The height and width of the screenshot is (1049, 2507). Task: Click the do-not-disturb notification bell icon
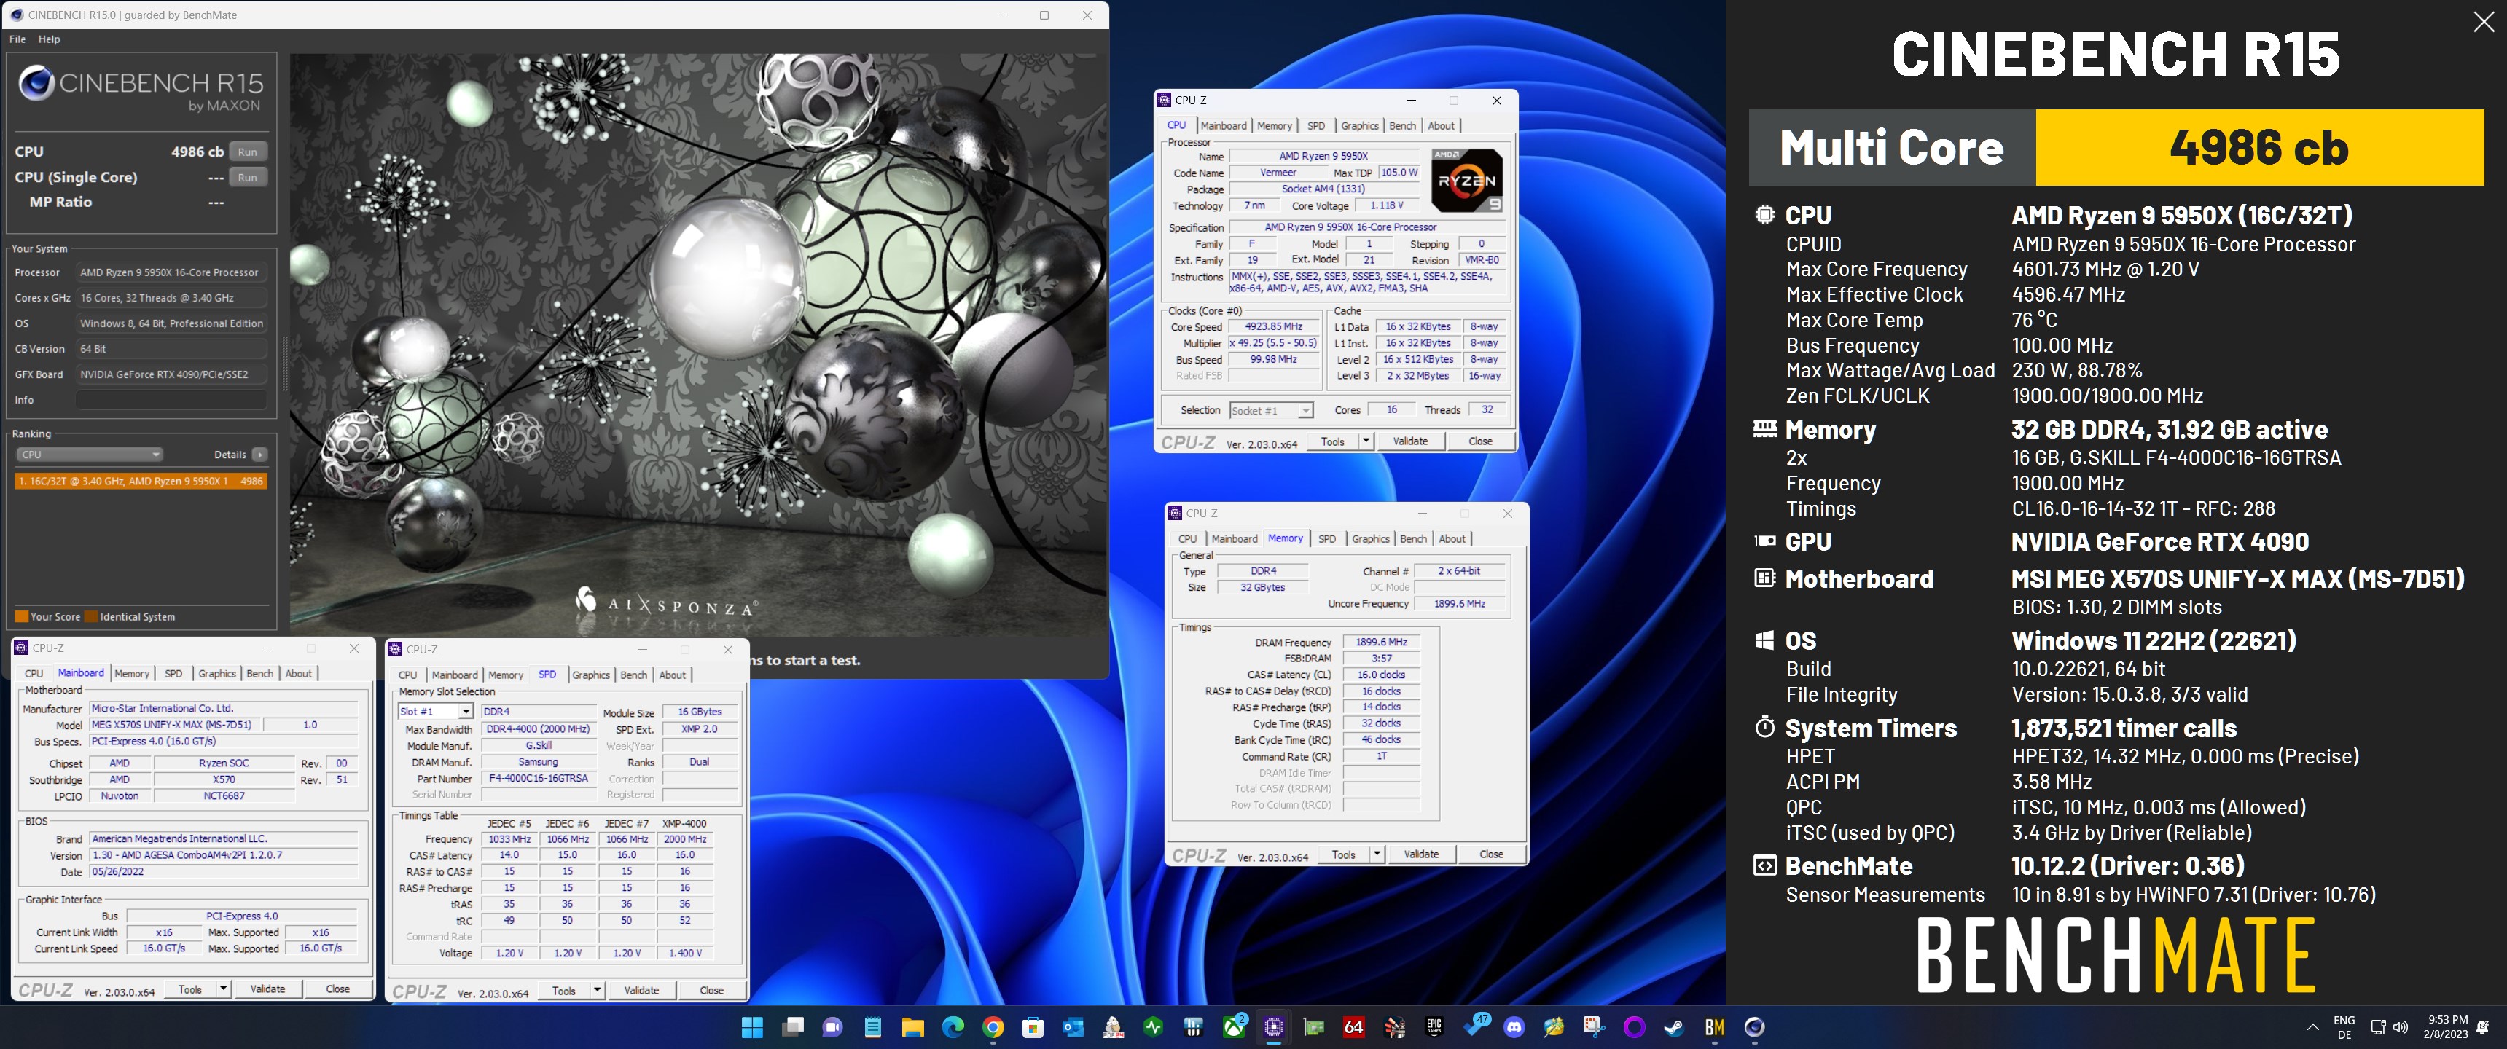(x=2483, y=1026)
